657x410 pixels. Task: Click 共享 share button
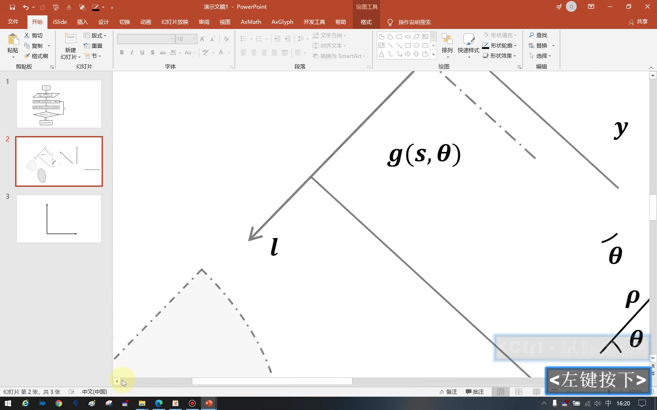pos(638,22)
